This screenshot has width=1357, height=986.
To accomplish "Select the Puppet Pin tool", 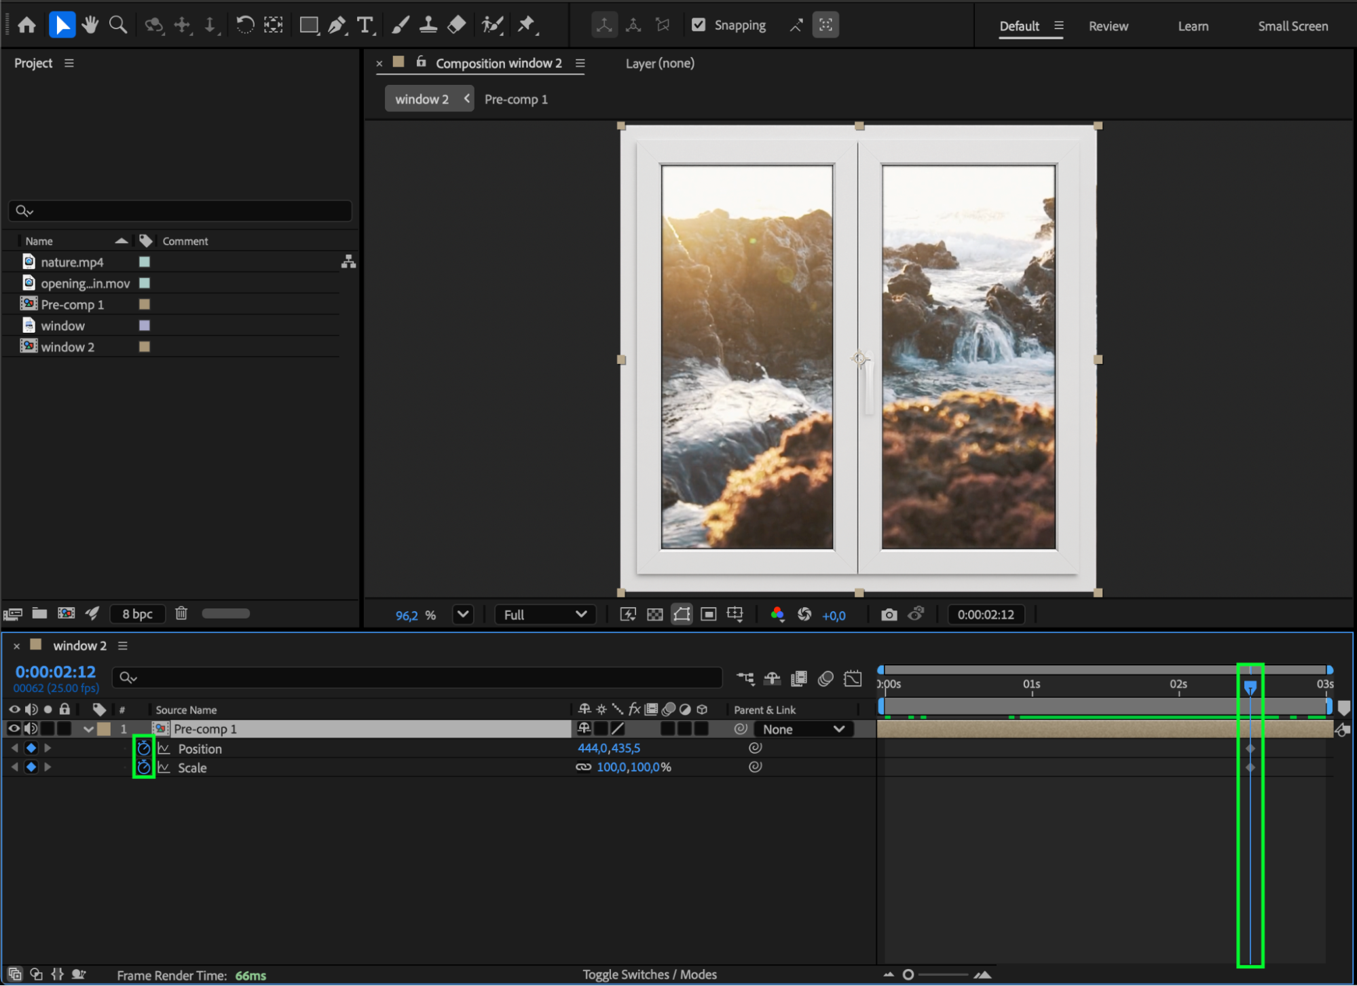I will [x=526, y=26].
